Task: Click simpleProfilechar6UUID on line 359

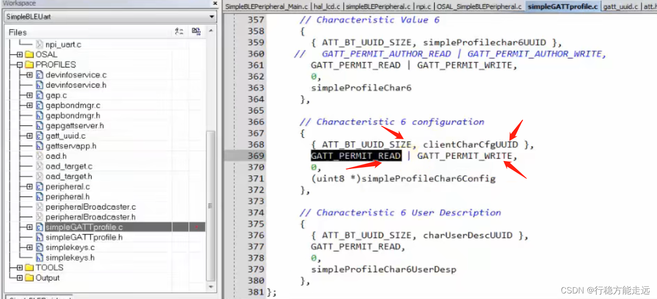Action: point(484,43)
